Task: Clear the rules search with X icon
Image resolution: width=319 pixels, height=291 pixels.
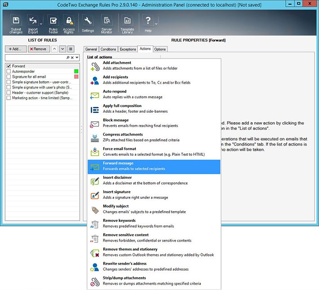Action: point(72,57)
